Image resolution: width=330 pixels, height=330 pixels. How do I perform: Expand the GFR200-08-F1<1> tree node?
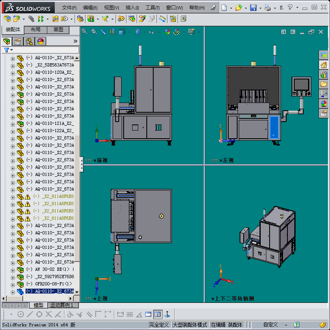[x=13, y=285]
